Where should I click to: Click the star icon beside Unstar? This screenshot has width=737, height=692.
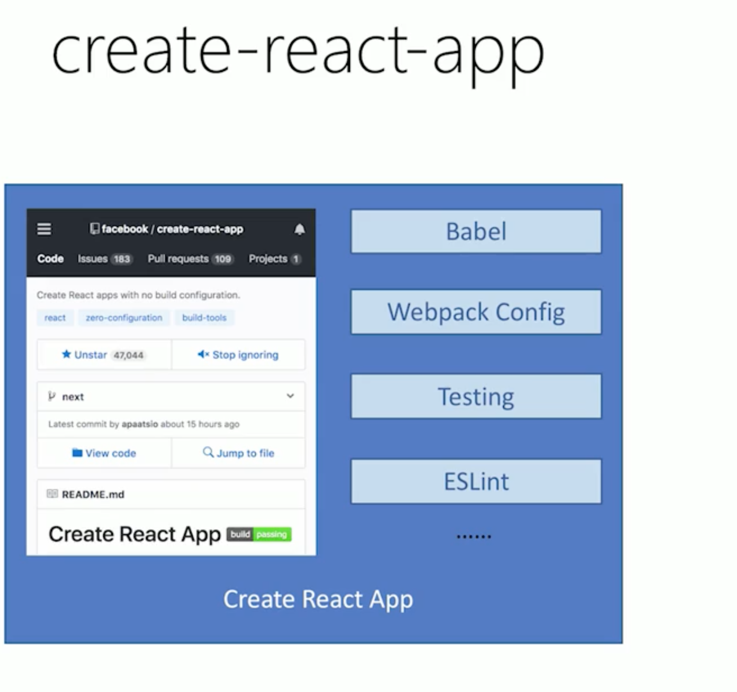click(x=66, y=354)
